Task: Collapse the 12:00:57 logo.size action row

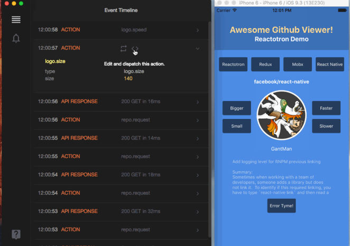Action: (198, 49)
